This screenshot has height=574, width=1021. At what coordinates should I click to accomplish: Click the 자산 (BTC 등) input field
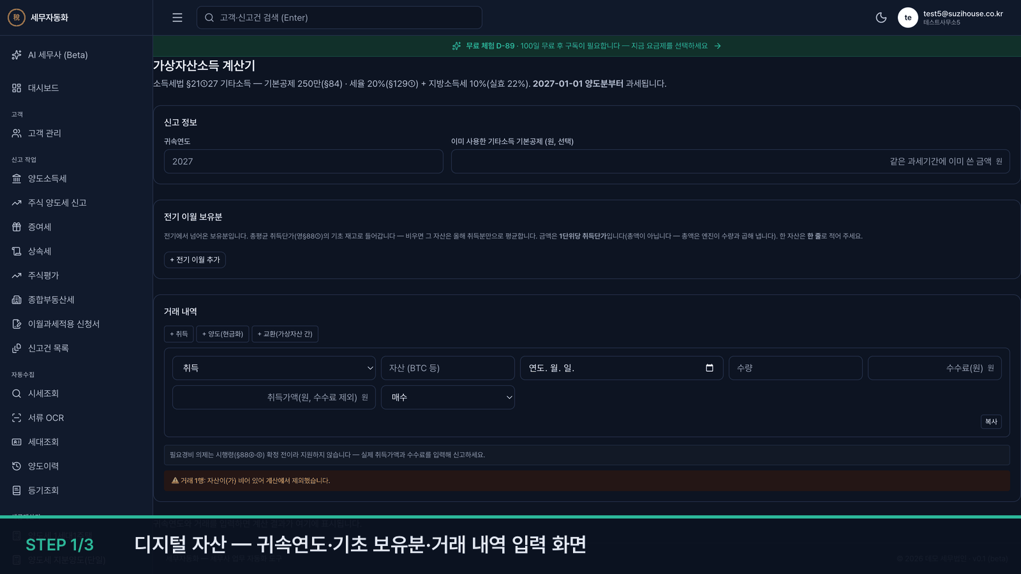click(x=448, y=368)
